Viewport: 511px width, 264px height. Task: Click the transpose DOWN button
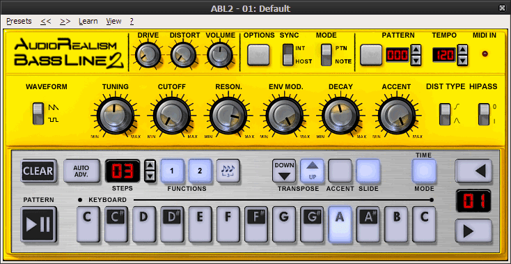click(284, 171)
